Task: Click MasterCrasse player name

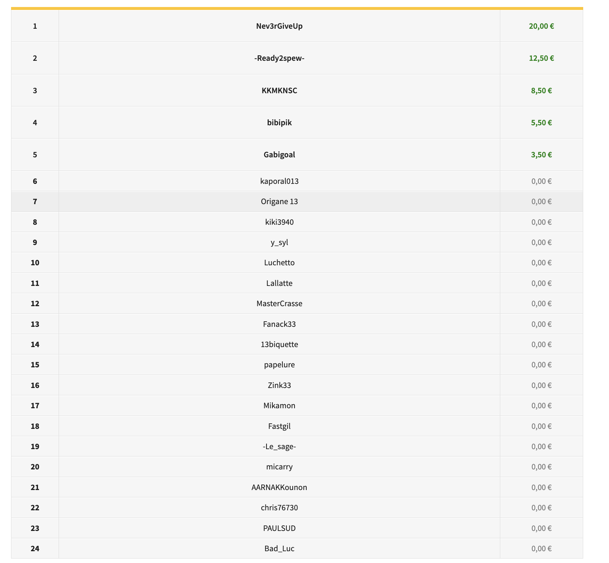Action: [279, 304]
